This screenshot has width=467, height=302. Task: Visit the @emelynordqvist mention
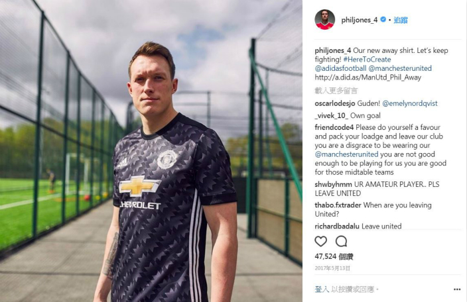tap(410, 103)
